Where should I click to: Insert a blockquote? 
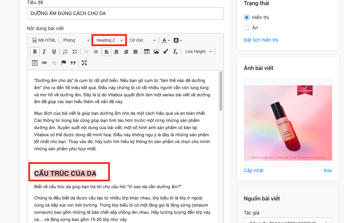(73, 63)
